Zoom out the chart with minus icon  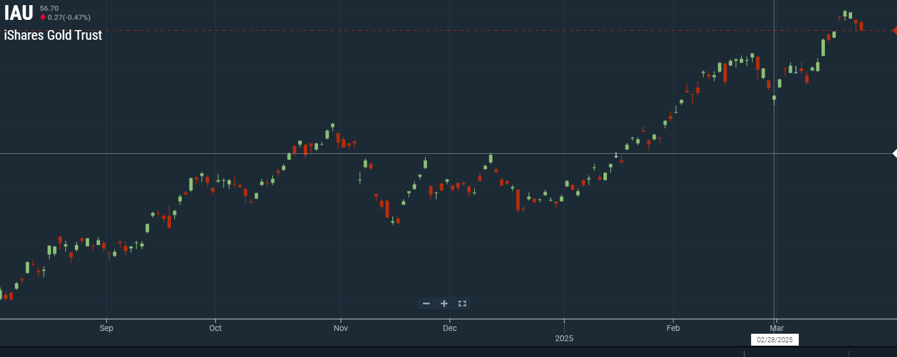(426, 304)
